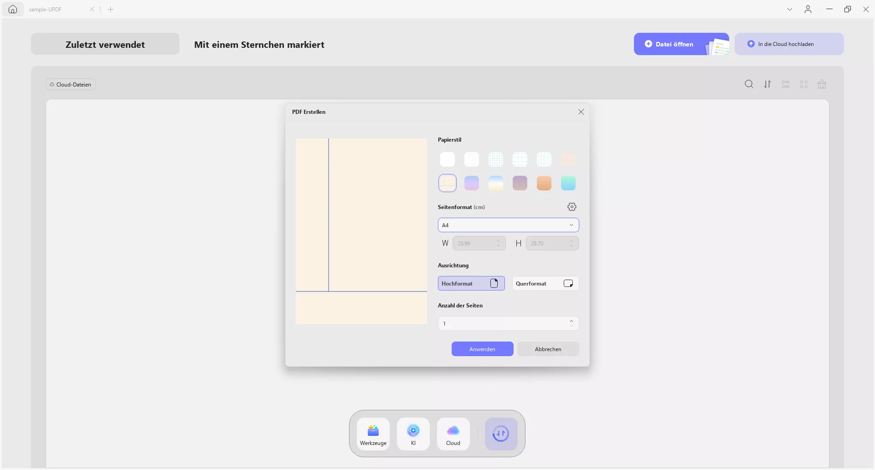Click the paper preview thumbnail

pyautogui.click(x=361, y=231)
